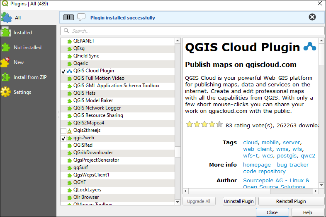Click the mobile tag link
This screenshot has width=326, height=217.
point(270,142)
